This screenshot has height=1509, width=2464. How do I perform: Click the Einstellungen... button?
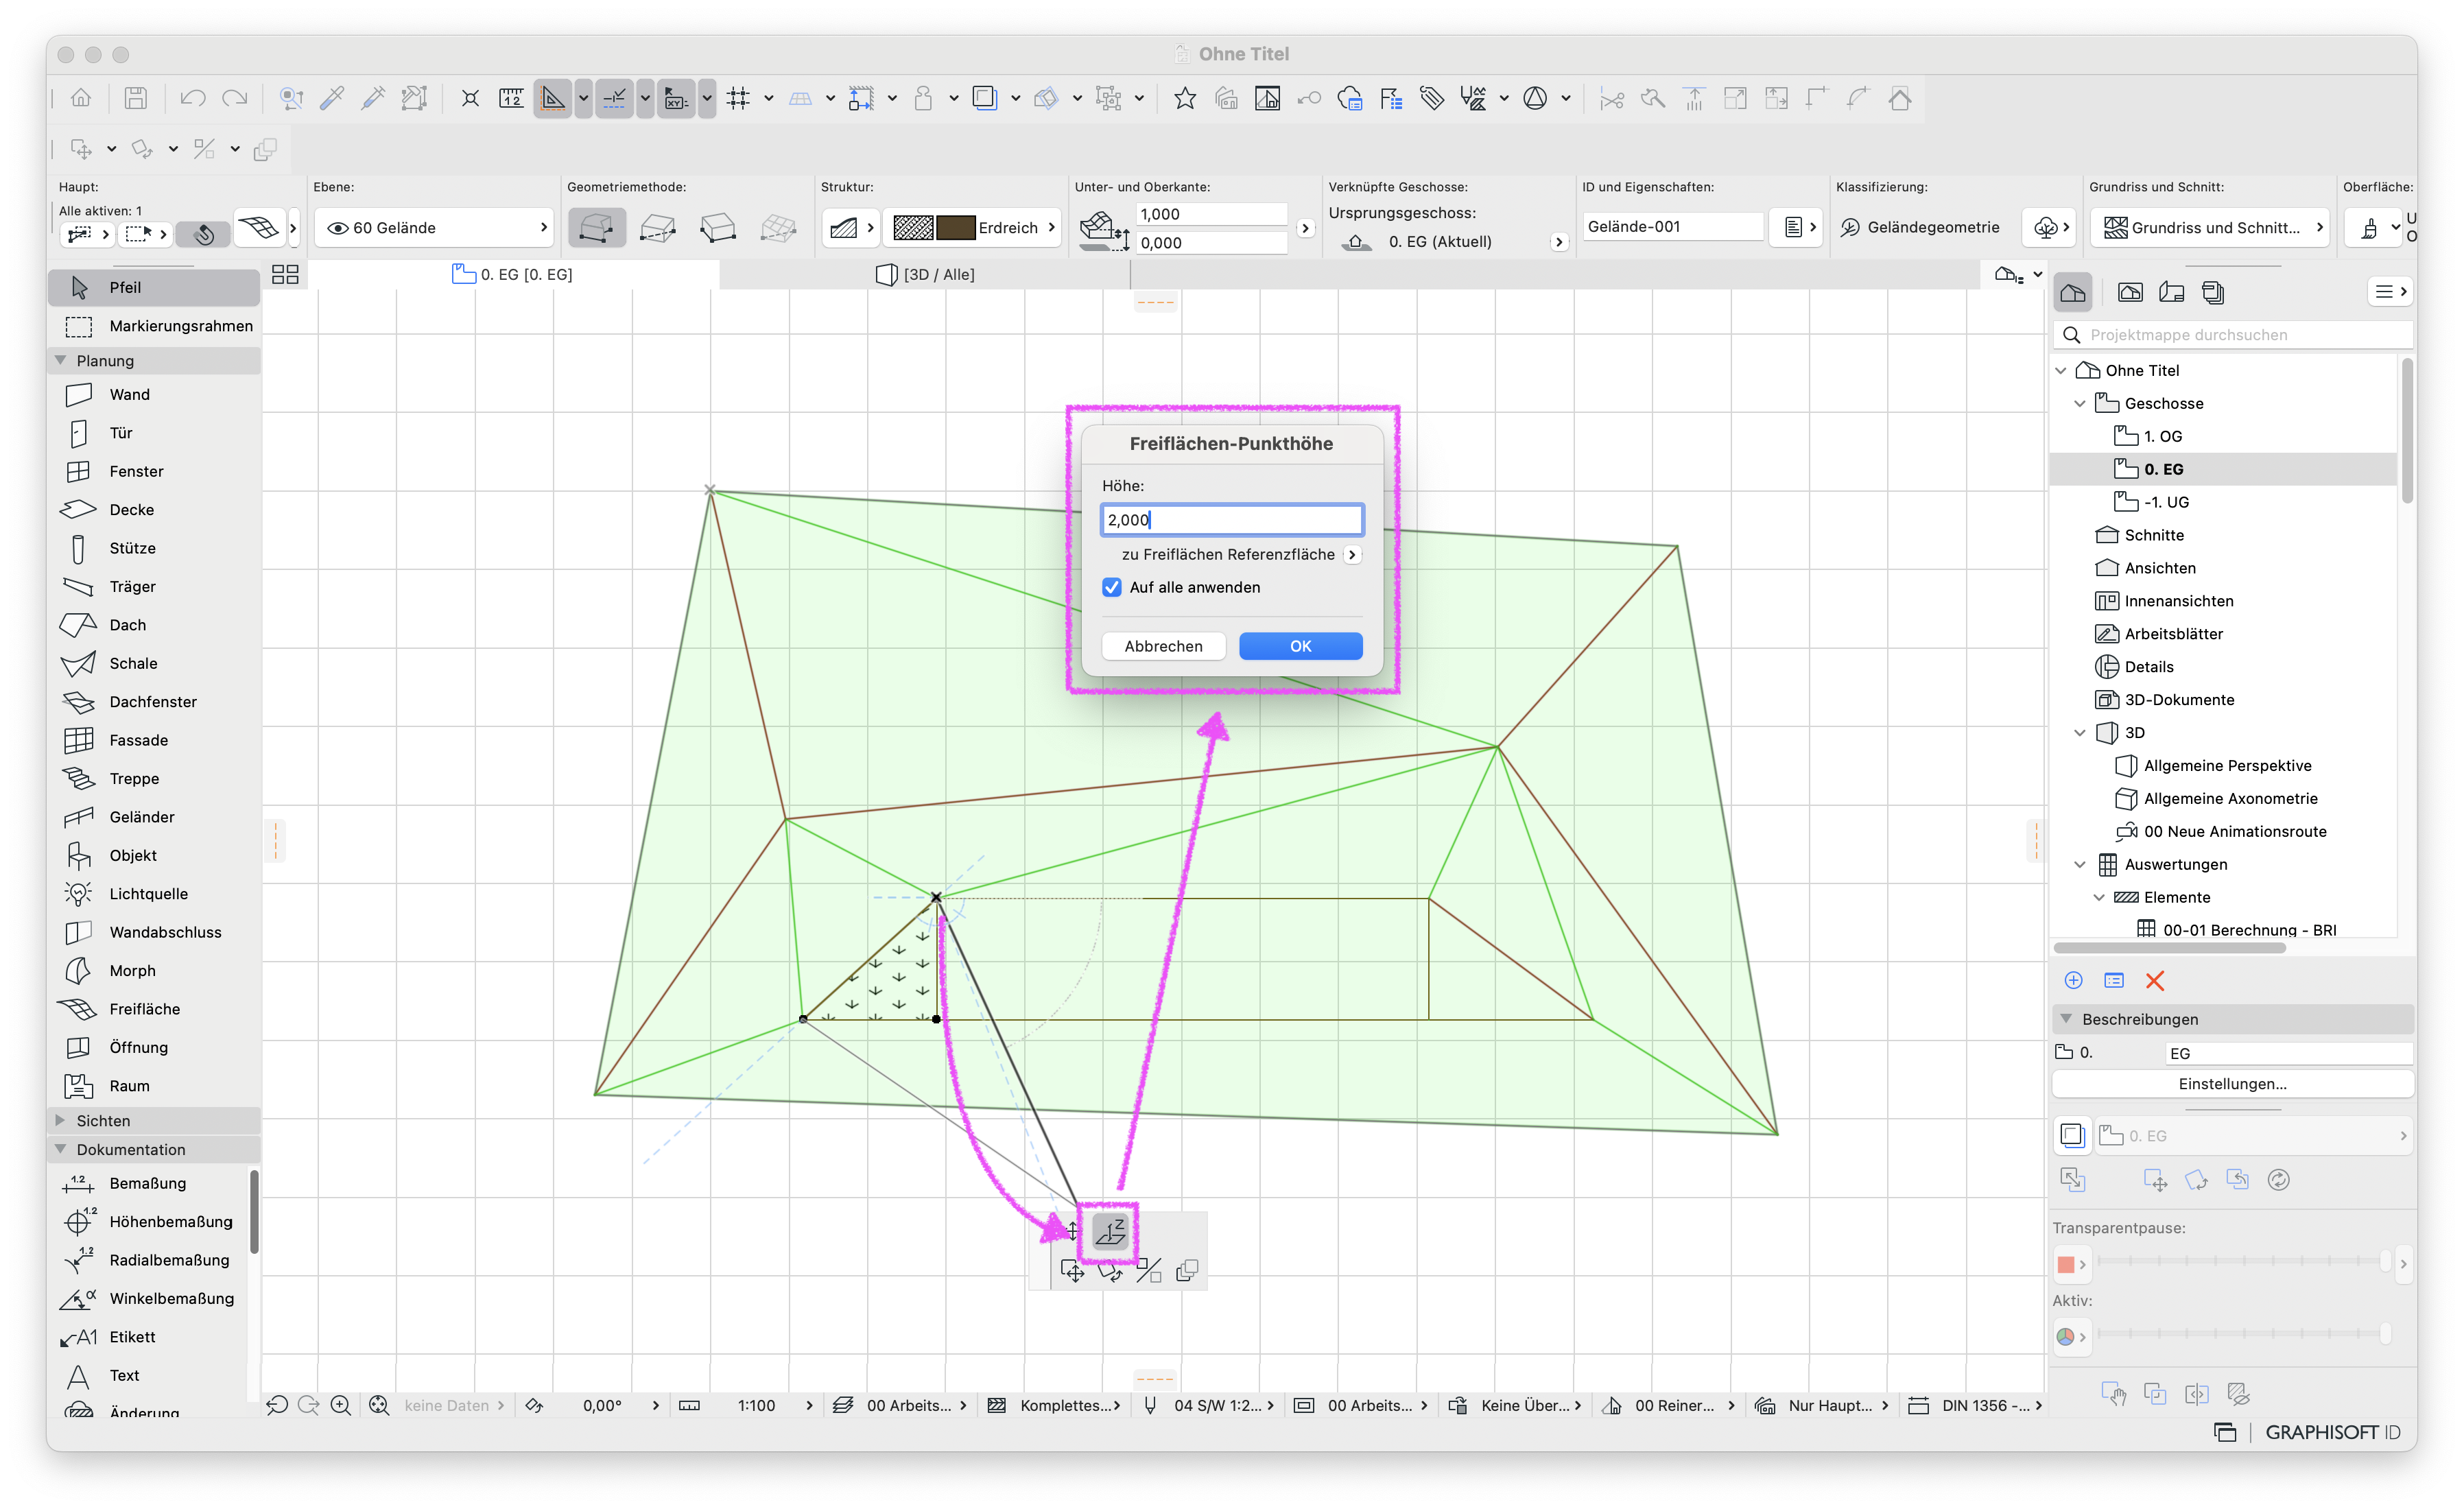2232,1084
